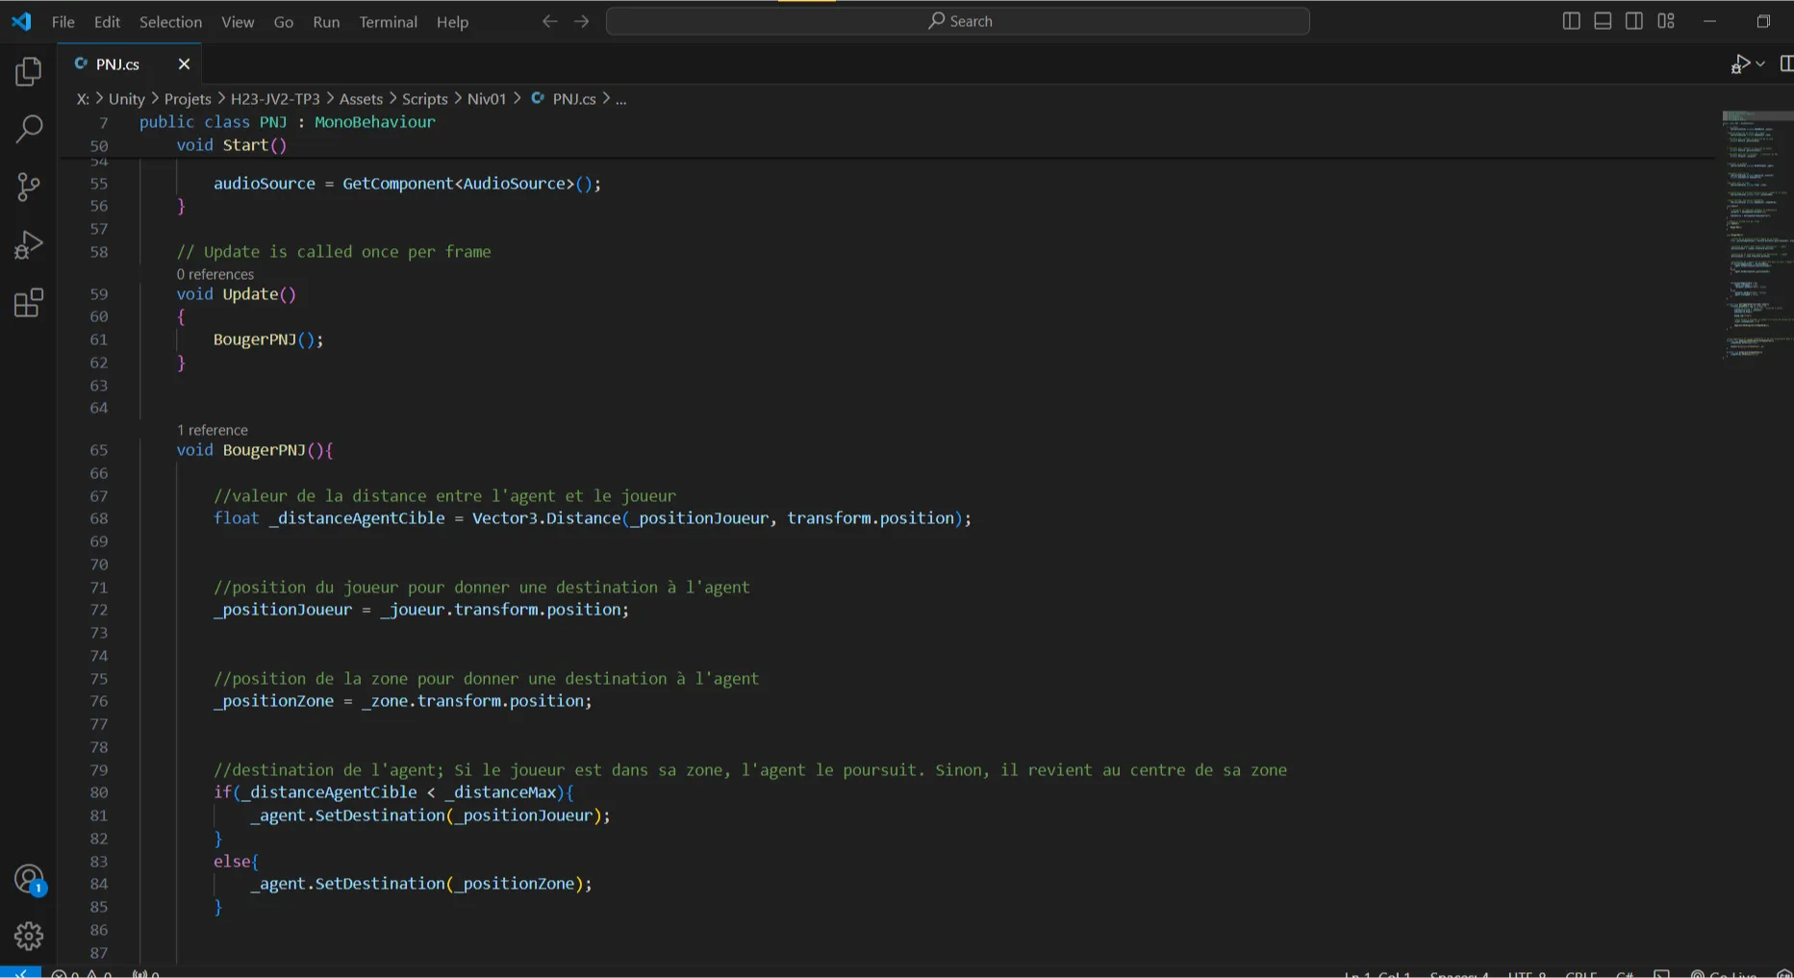Run the C# file with debugging
The width and height of the screenshot is (1794, 978).
(1741, 63)
